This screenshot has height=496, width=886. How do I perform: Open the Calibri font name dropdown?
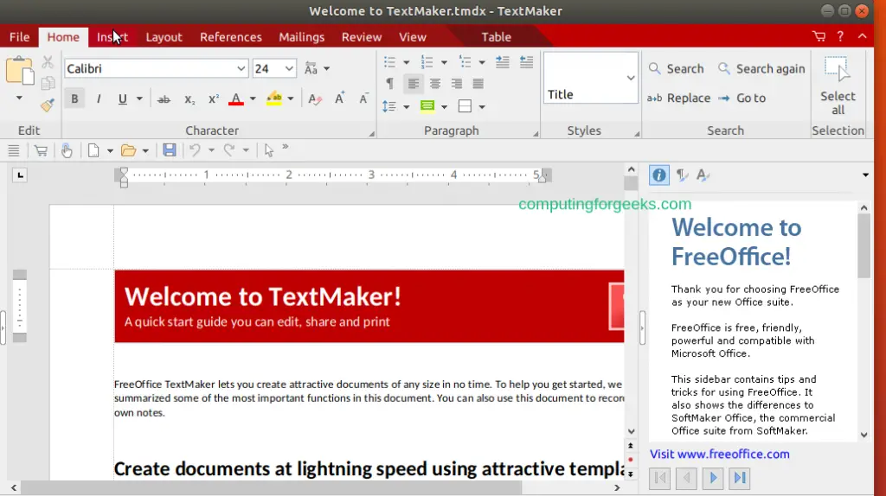point(241,69)
